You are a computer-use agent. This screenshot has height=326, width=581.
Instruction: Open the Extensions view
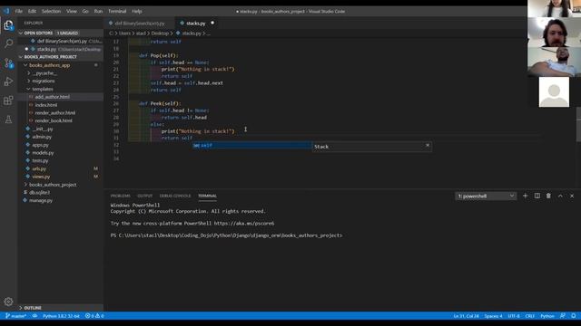[x=8, y=101]
